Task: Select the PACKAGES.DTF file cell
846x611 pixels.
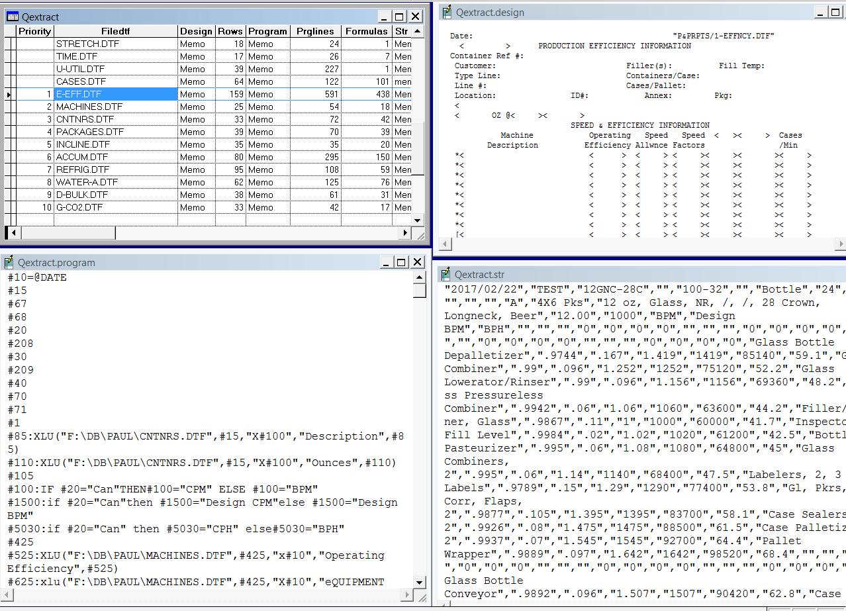Action: (116, 132)
